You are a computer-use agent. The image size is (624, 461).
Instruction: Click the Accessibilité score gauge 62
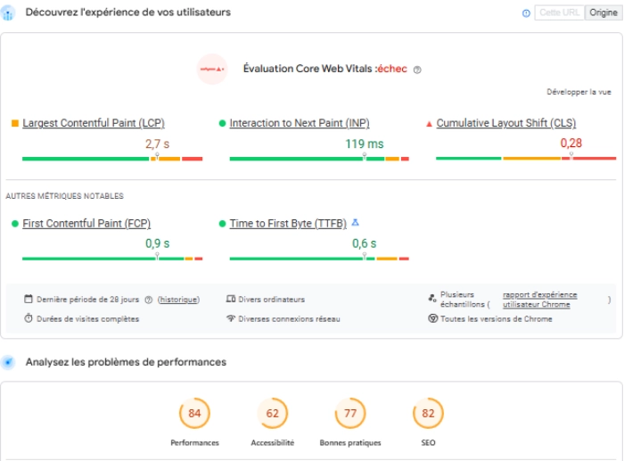tap(272, 413)
